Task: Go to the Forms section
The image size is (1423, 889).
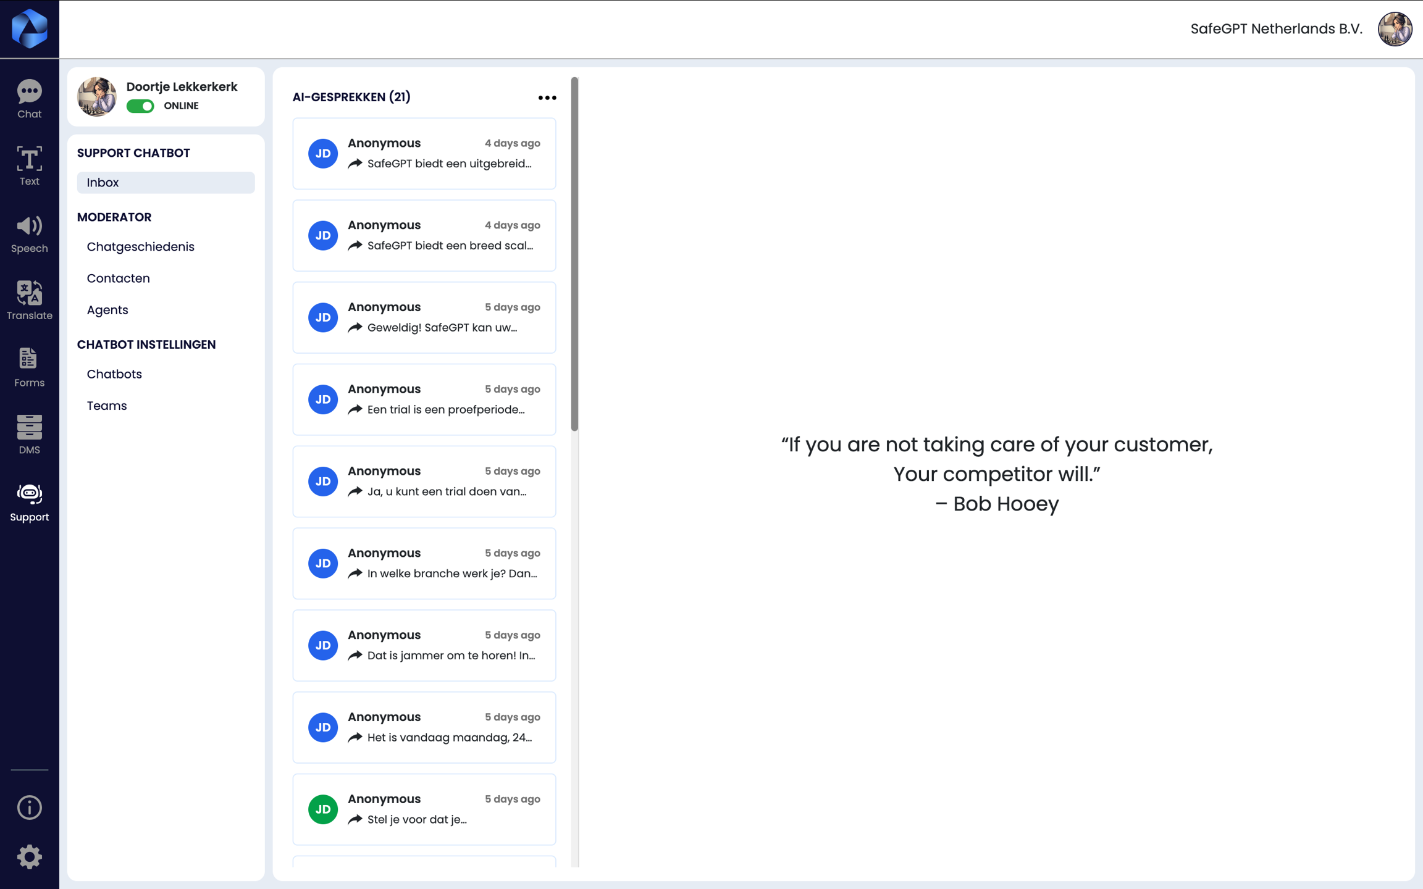Action: pyautogui.click(x=29, y=367)
